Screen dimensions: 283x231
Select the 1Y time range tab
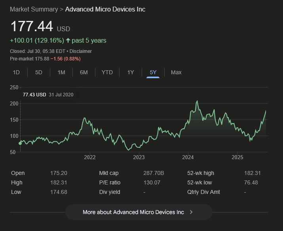131,72
